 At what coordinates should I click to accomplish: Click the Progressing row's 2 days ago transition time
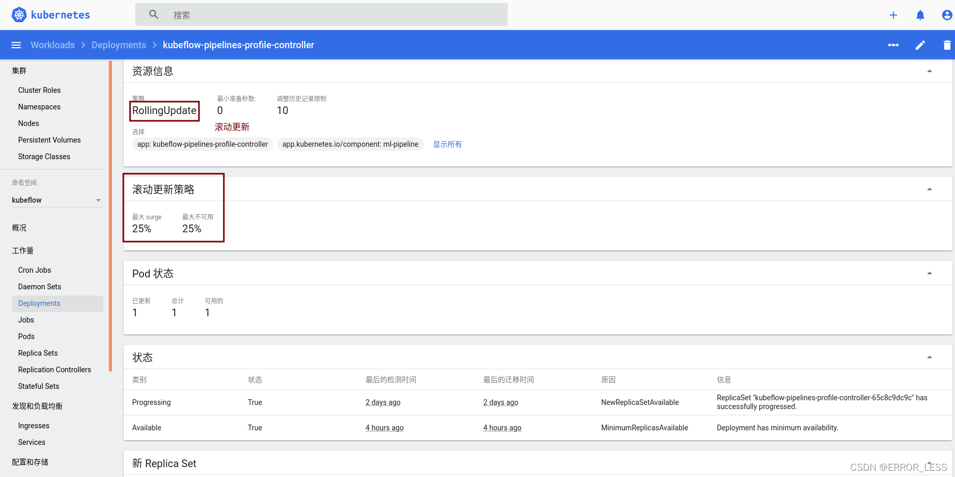[x=501, y=402]
